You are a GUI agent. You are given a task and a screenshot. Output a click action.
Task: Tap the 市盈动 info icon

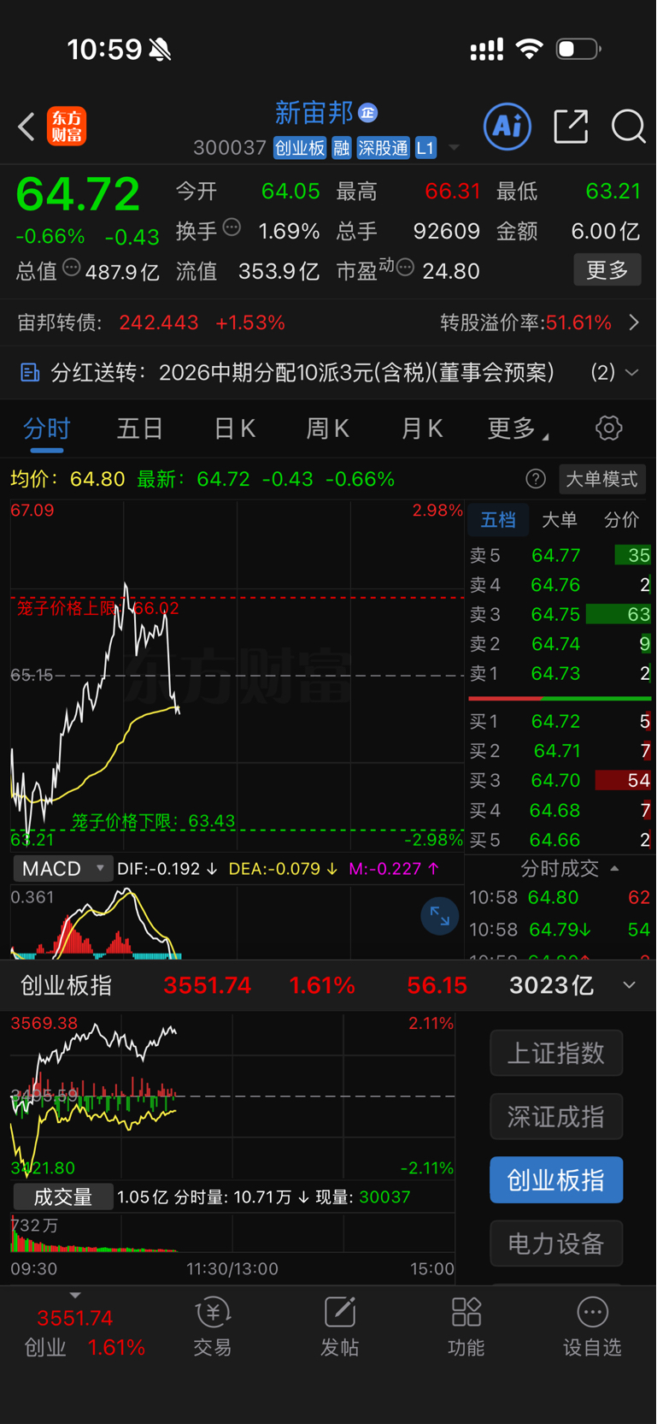(x=405, y=268)
